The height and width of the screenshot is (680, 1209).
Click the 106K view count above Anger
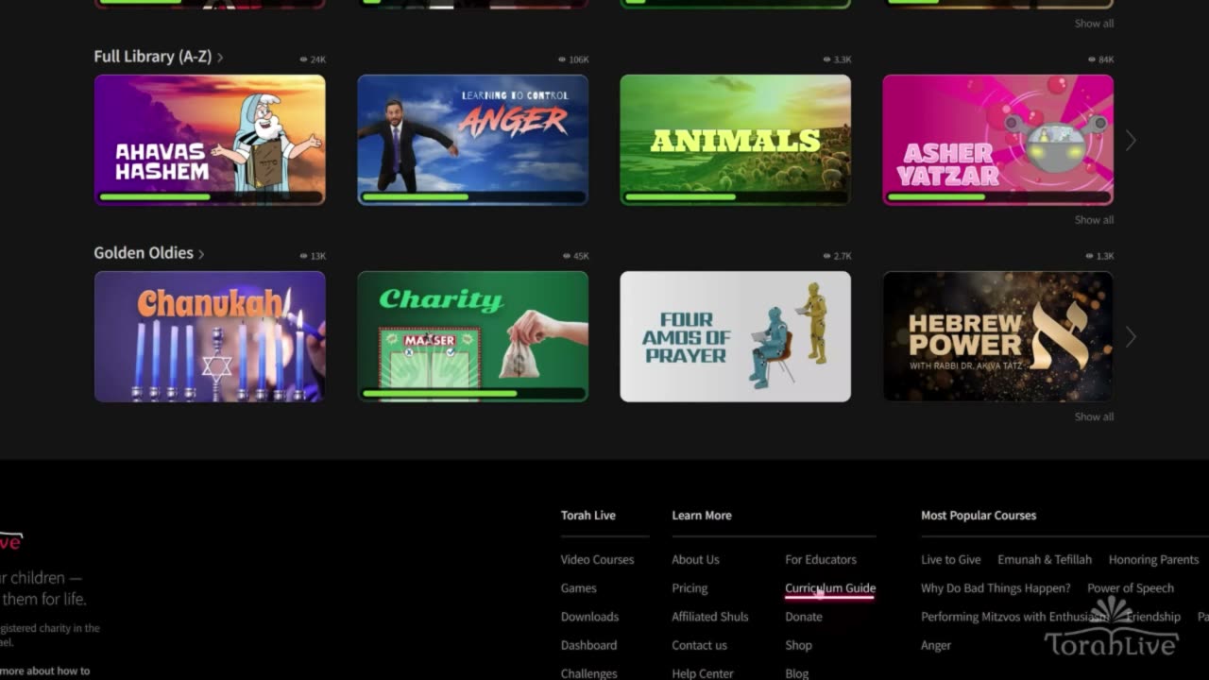click(573, 59)
